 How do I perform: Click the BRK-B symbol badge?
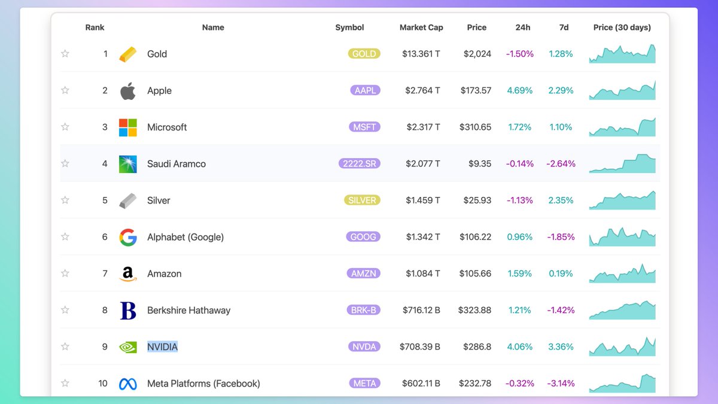363,310
